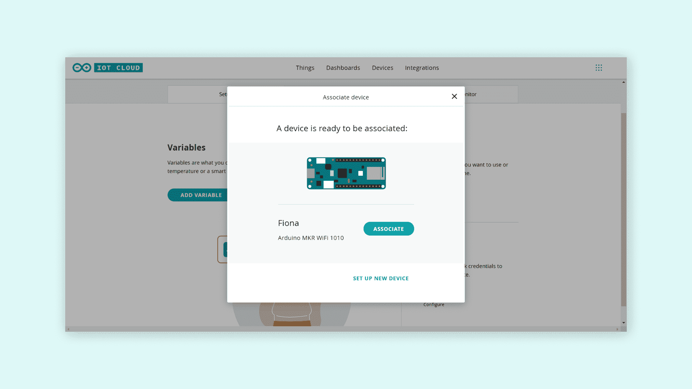The height and width of the screenshot is (389, 692).
Task: Open the Things menu item
Action: click(305, 68)
